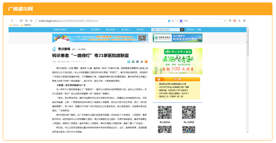
Task: Click the 佛山百事通 QR code
Action: click(189, 113)
